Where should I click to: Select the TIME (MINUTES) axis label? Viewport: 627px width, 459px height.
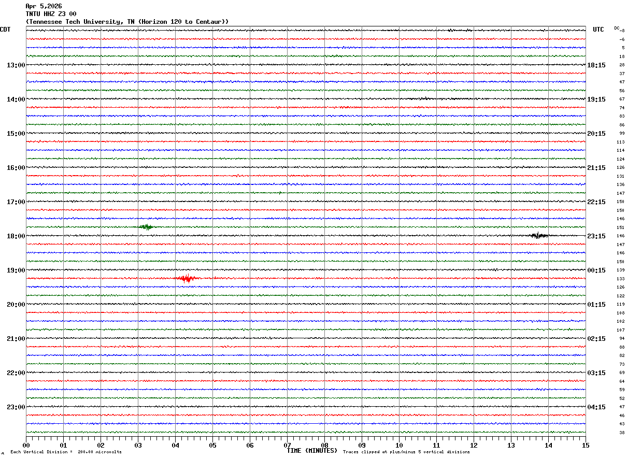(312, 451)
